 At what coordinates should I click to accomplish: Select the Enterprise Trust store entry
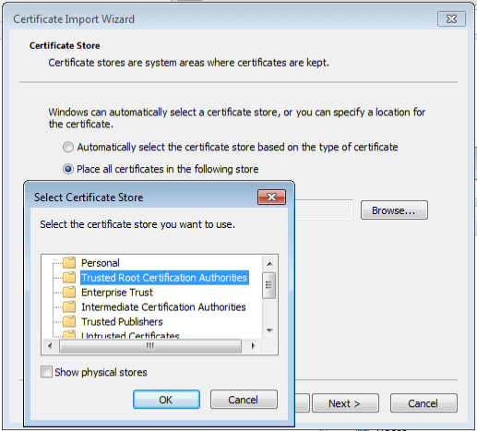click(x=117, y=293)
